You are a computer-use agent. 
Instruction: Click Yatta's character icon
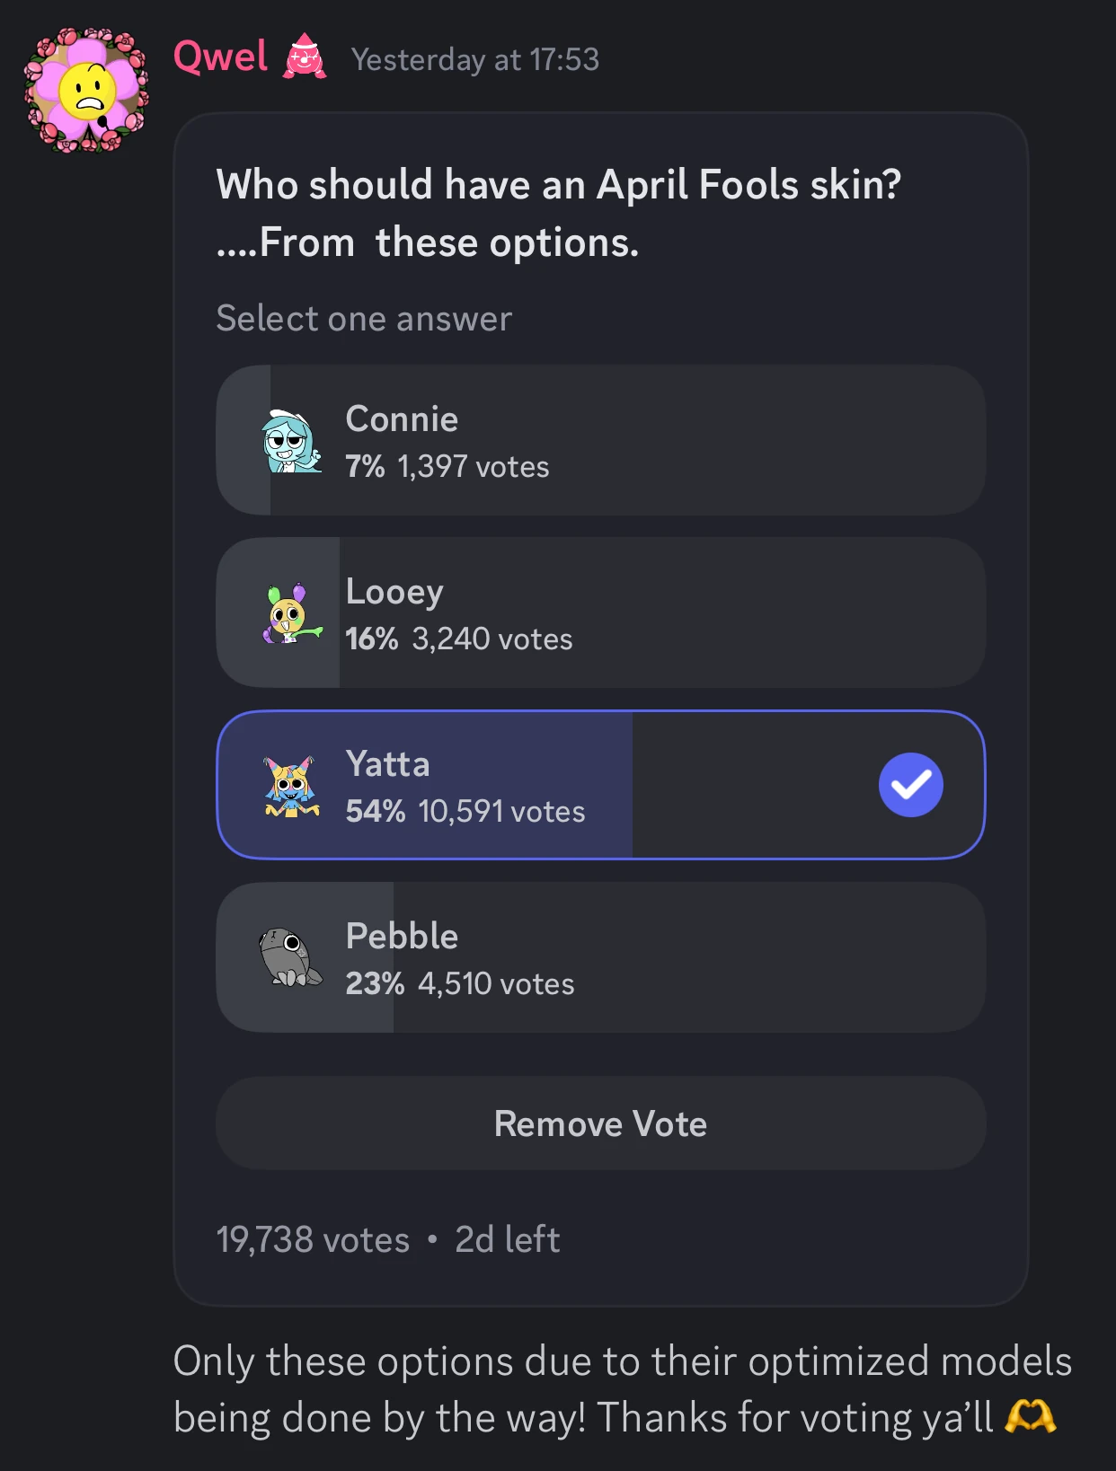(x=291, y=785)
